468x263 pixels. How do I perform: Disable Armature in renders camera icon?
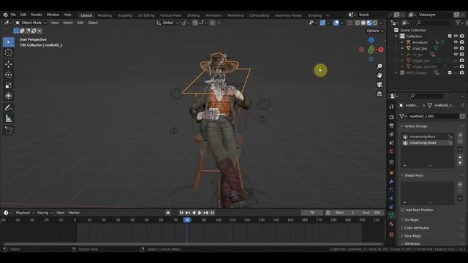tap(461, 42)
